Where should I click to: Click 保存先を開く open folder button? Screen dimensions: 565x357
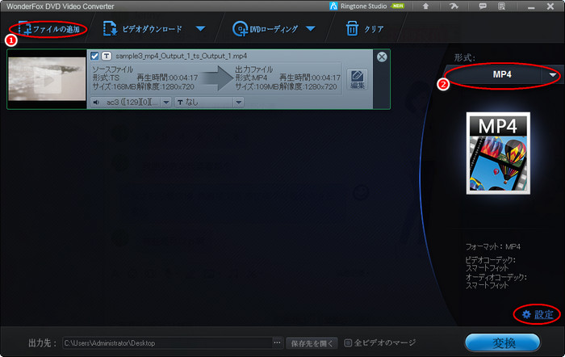[x=312, y=343]
